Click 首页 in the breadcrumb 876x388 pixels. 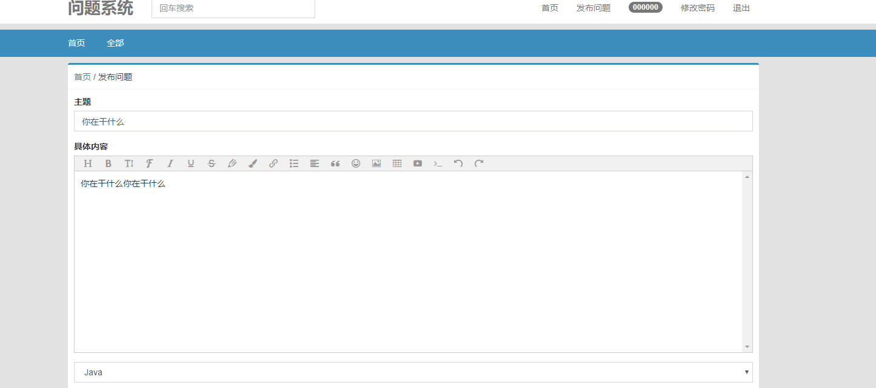82,77
